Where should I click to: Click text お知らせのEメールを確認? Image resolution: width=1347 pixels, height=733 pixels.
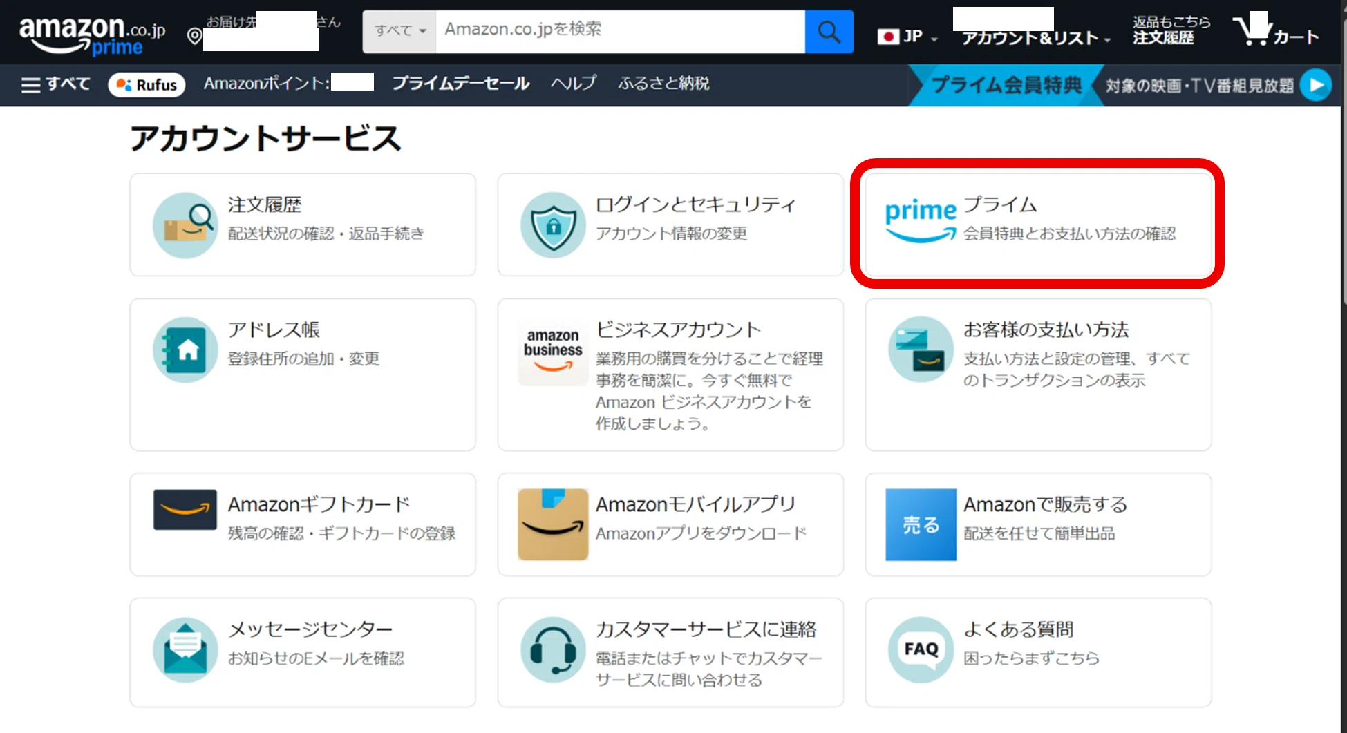tap(316, 658)
